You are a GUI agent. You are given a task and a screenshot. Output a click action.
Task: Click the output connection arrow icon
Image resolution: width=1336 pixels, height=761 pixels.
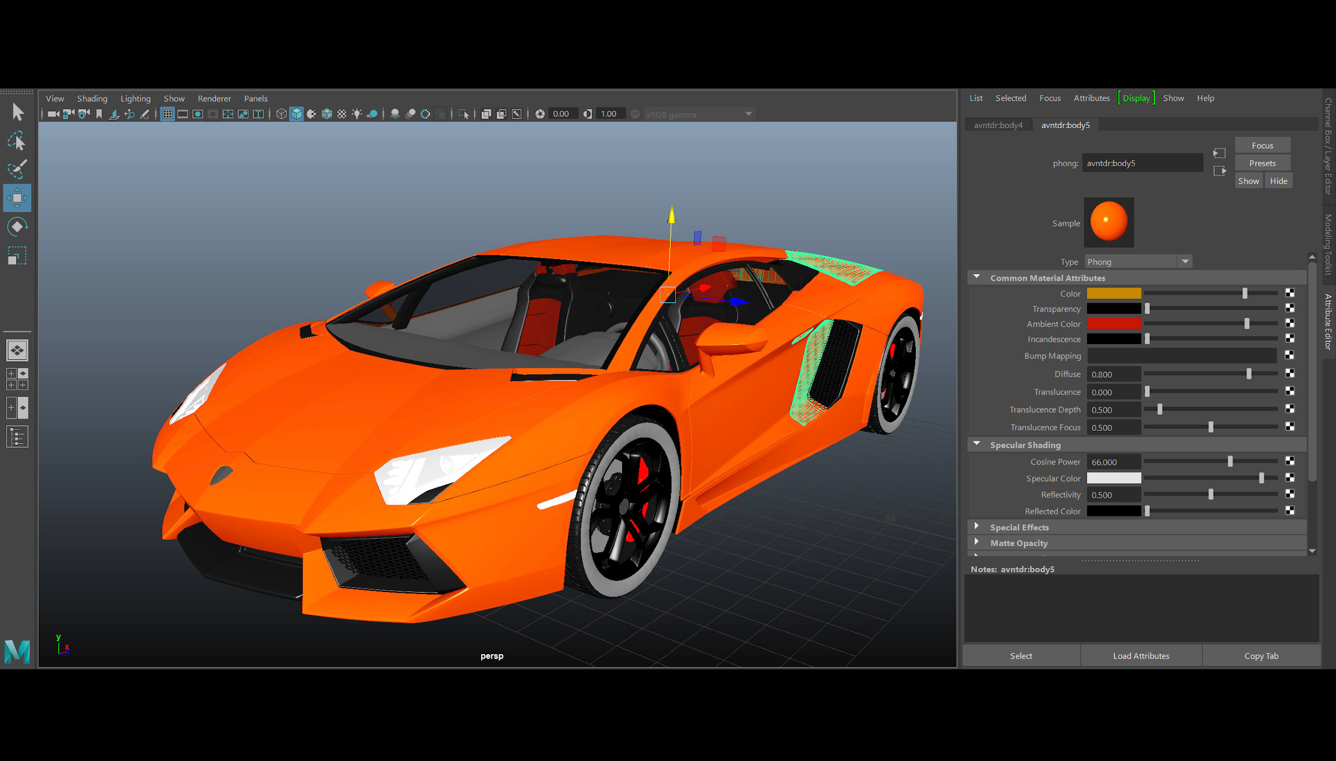pos(1220,171)
